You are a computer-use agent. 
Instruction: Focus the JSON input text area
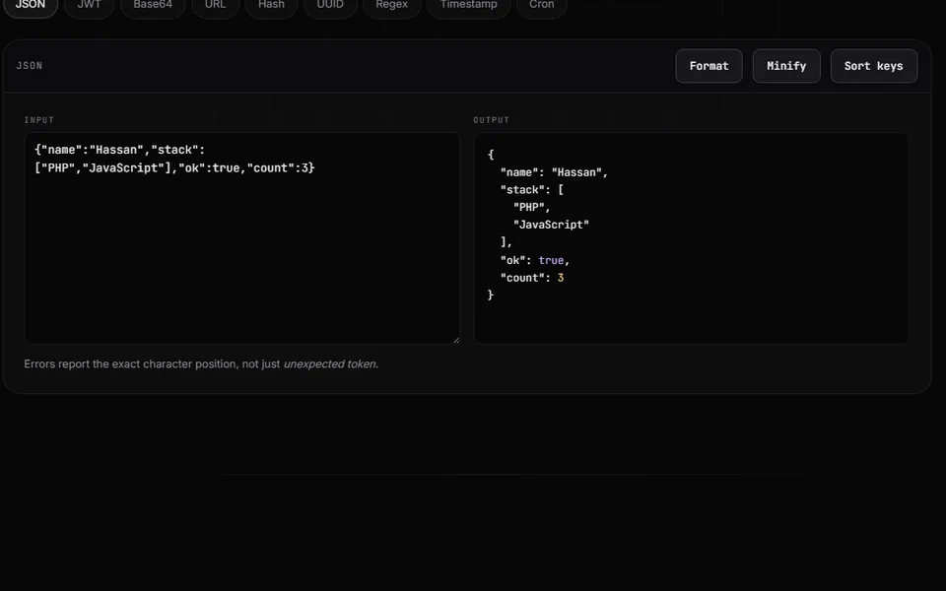[242, 238]
